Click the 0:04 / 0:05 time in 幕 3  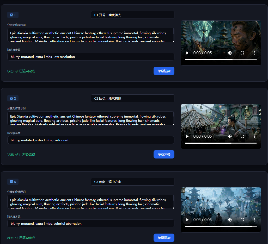tap(202, 220)
